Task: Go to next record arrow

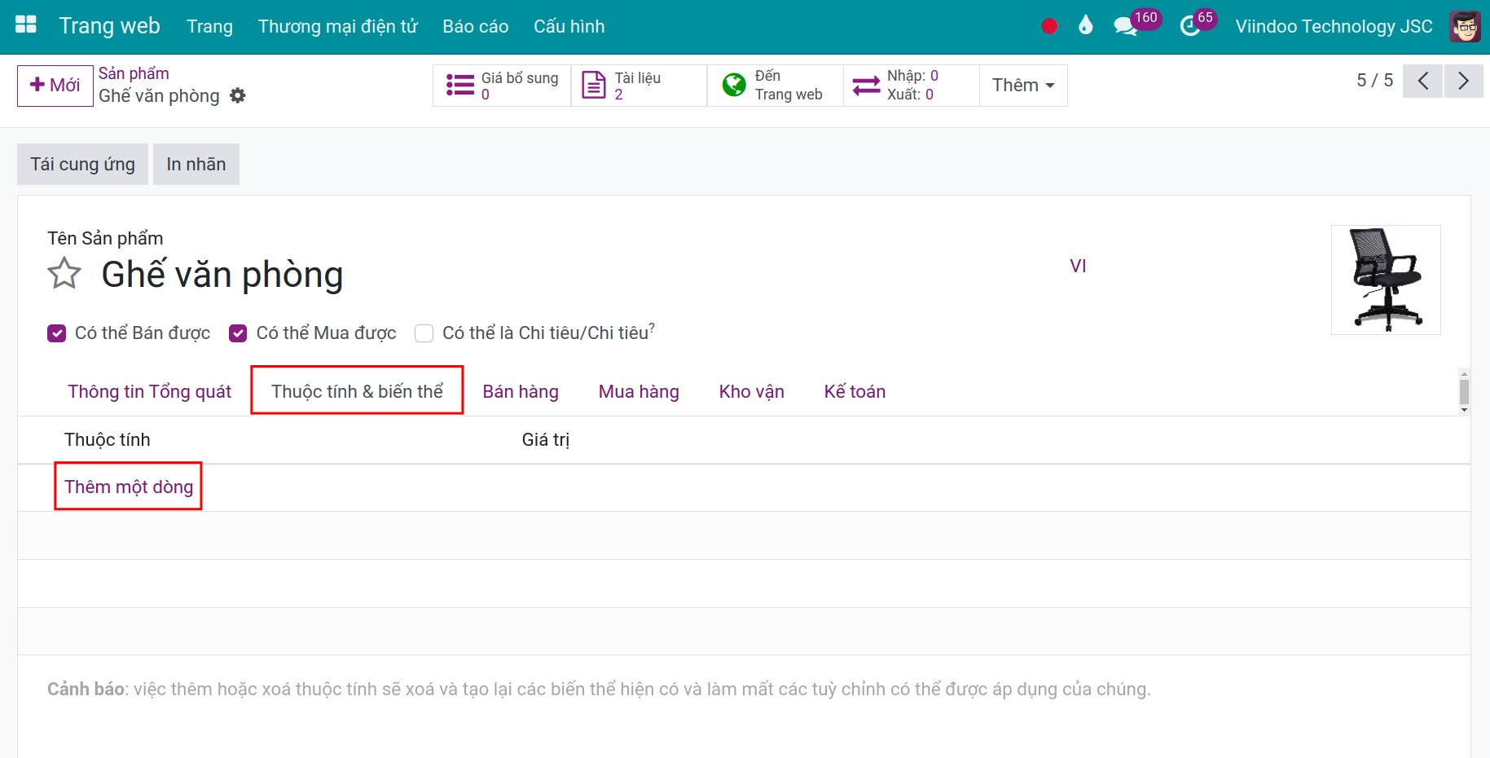Action: coord(1463,81)
